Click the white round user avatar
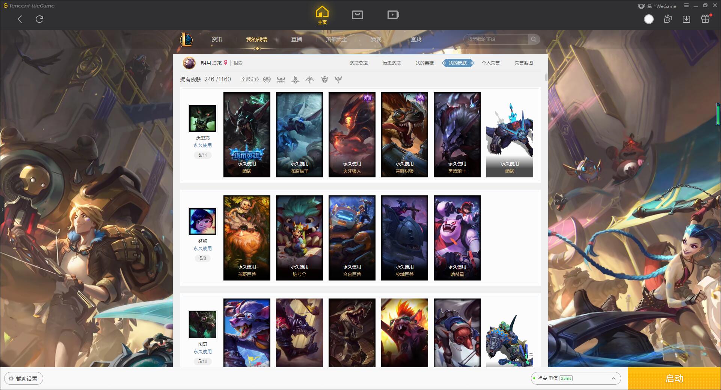The image size is (721, 390). (649, 19)
